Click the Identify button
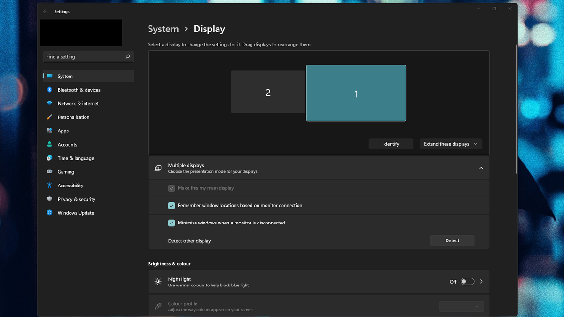Viewport: 564px width, 317px height. [x=391, y=144]
